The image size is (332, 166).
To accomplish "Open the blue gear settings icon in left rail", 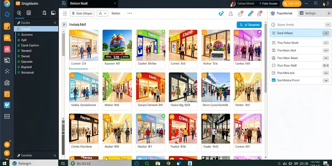I will coord(7,14).
